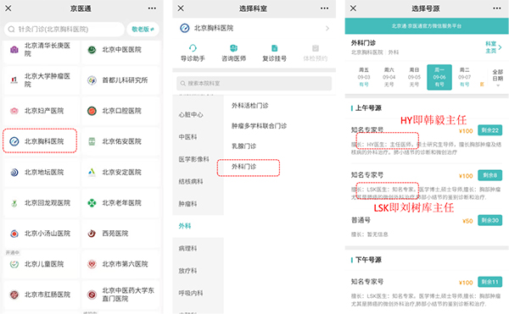Open the three-dot menu in 京医通 header
The width and height of the screenshot is (509, 314).
point(152,8)
